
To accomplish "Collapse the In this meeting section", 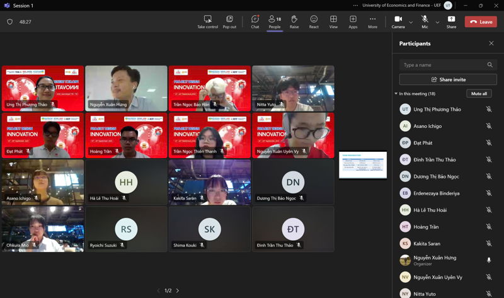I will tap(396, 94).
